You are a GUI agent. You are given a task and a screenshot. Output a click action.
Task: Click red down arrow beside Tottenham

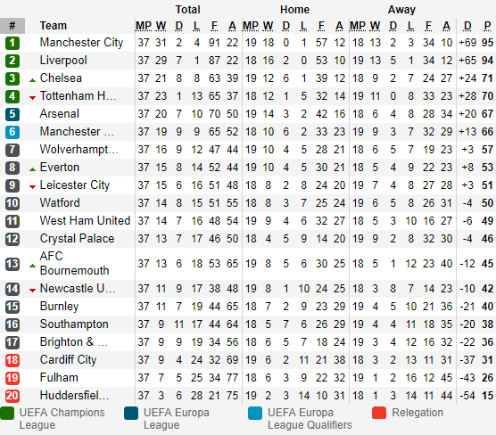tap(32, 98)
